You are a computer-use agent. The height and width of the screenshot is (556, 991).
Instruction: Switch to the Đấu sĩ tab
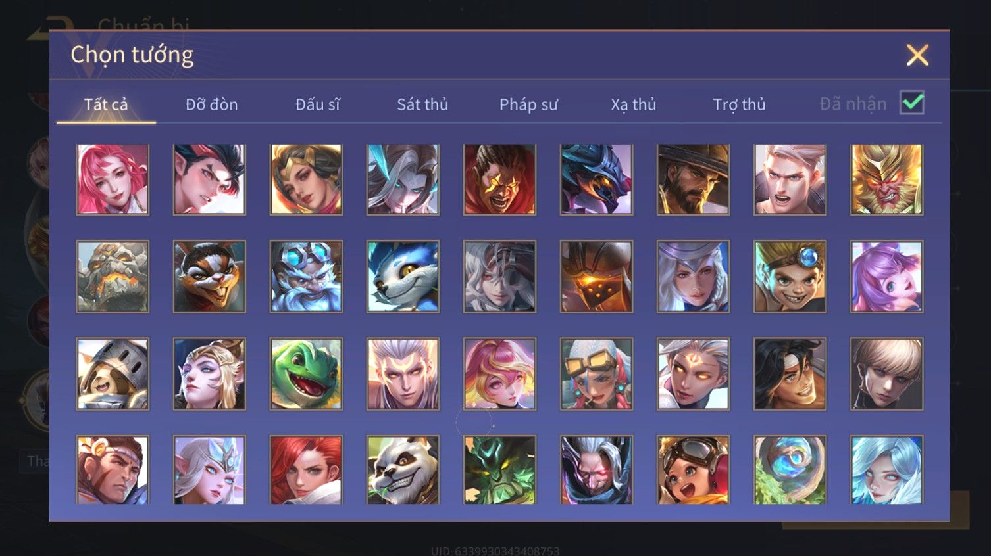tap(317, 104)
